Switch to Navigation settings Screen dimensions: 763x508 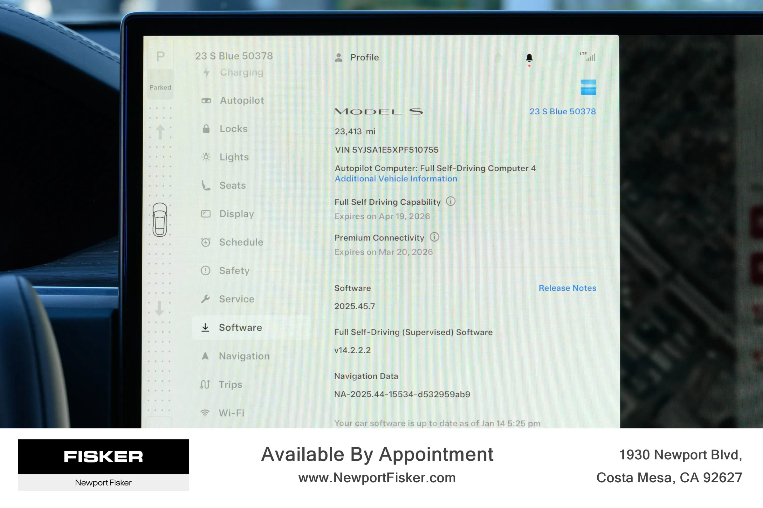(x=244, y=356)
